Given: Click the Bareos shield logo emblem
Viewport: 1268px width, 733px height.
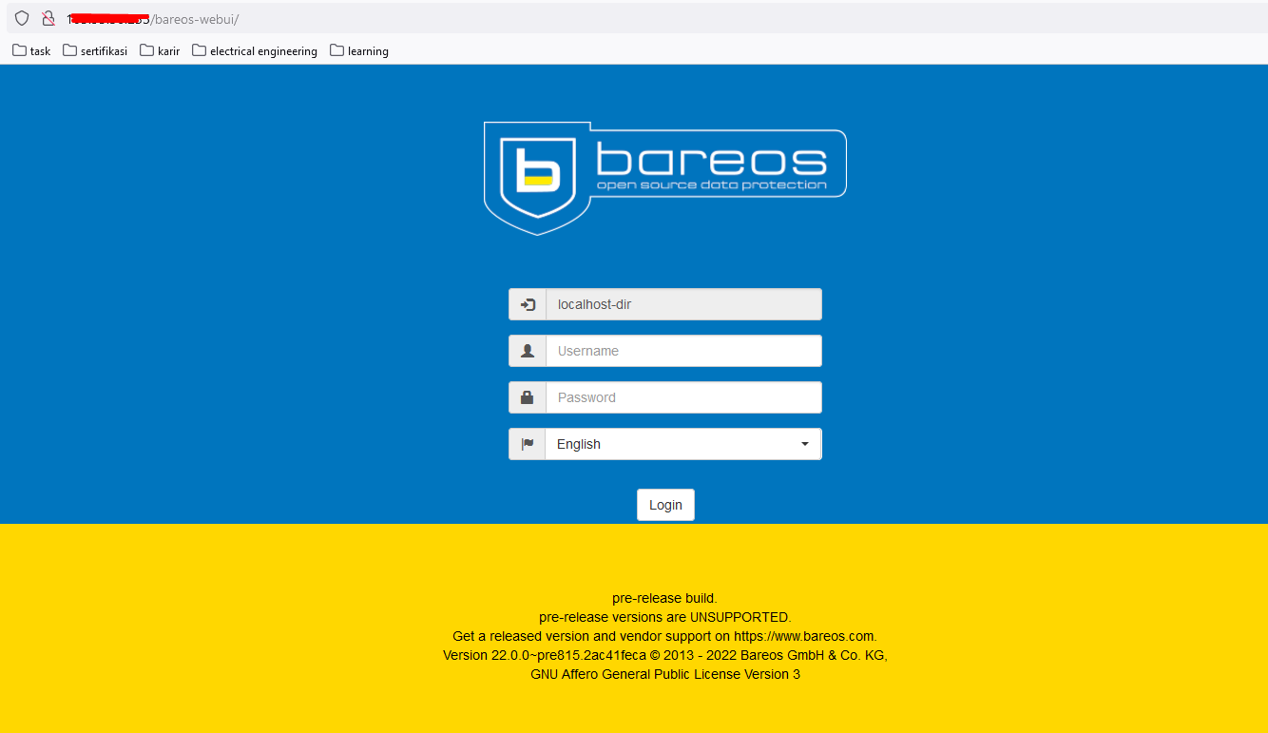Looking at the screenshot, I should tap(537, 175).
